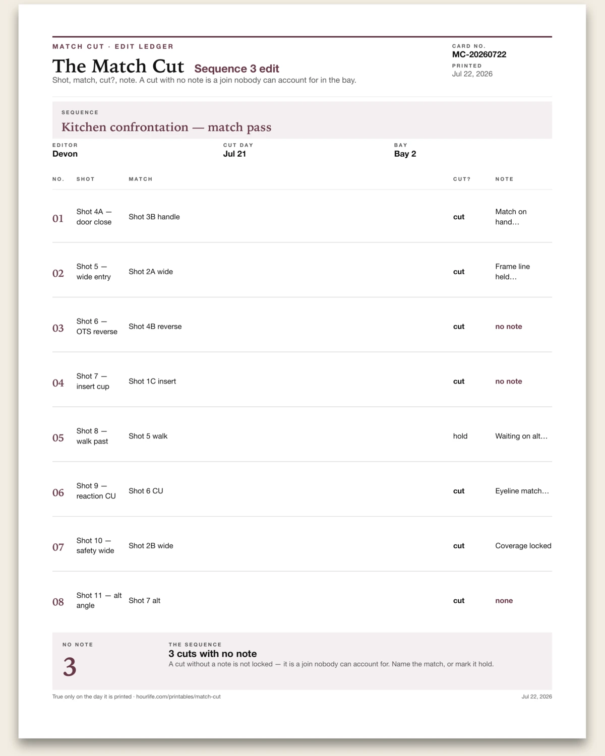The image size is (605, 756).
Task: Click the Eyeline match note
Action: tap(522, 491)
